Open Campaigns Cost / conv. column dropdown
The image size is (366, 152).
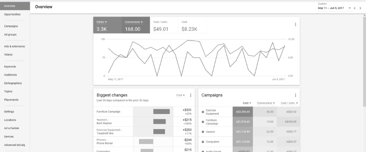pos(290,103)
